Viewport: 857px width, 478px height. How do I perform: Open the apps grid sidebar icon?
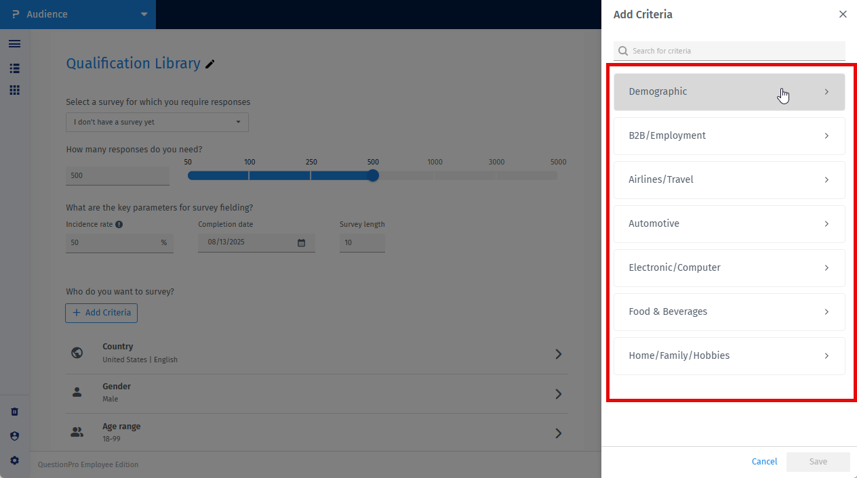tap(14, 90)
